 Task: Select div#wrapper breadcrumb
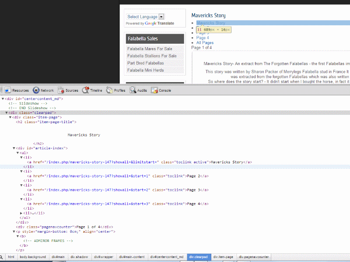pos(104,257)
